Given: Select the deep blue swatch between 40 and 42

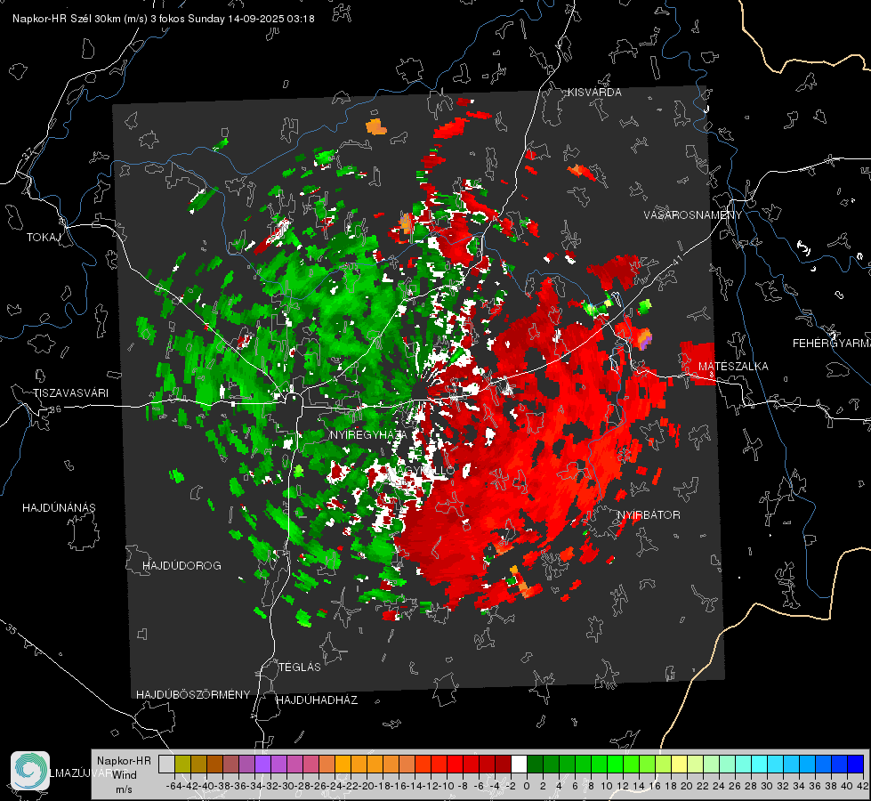Looking at the screenshot, I should pos(856,764).
